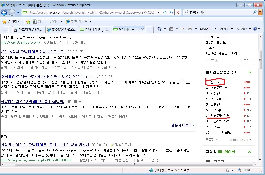Select trending keyword 삼성전자 부사
This screenshot has width=265, height=175.
coord(222,88)
